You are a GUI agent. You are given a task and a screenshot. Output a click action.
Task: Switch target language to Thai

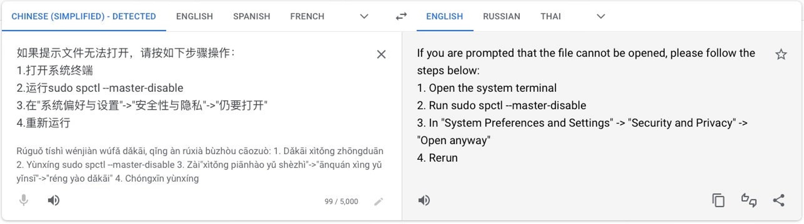pyautogui.click(x=551, y=16)
